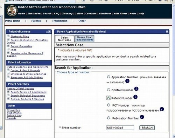This screenshot has height=138, width=175.
Task: Open Glossary in the top navigation
Action: coord(67,14)
